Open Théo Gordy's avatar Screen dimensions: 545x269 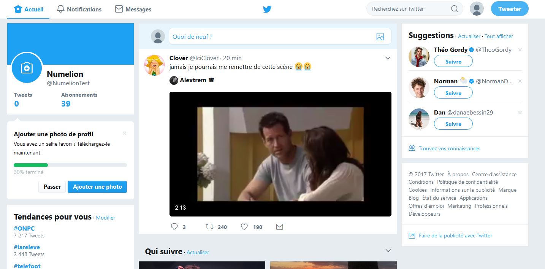coord(419,56)
